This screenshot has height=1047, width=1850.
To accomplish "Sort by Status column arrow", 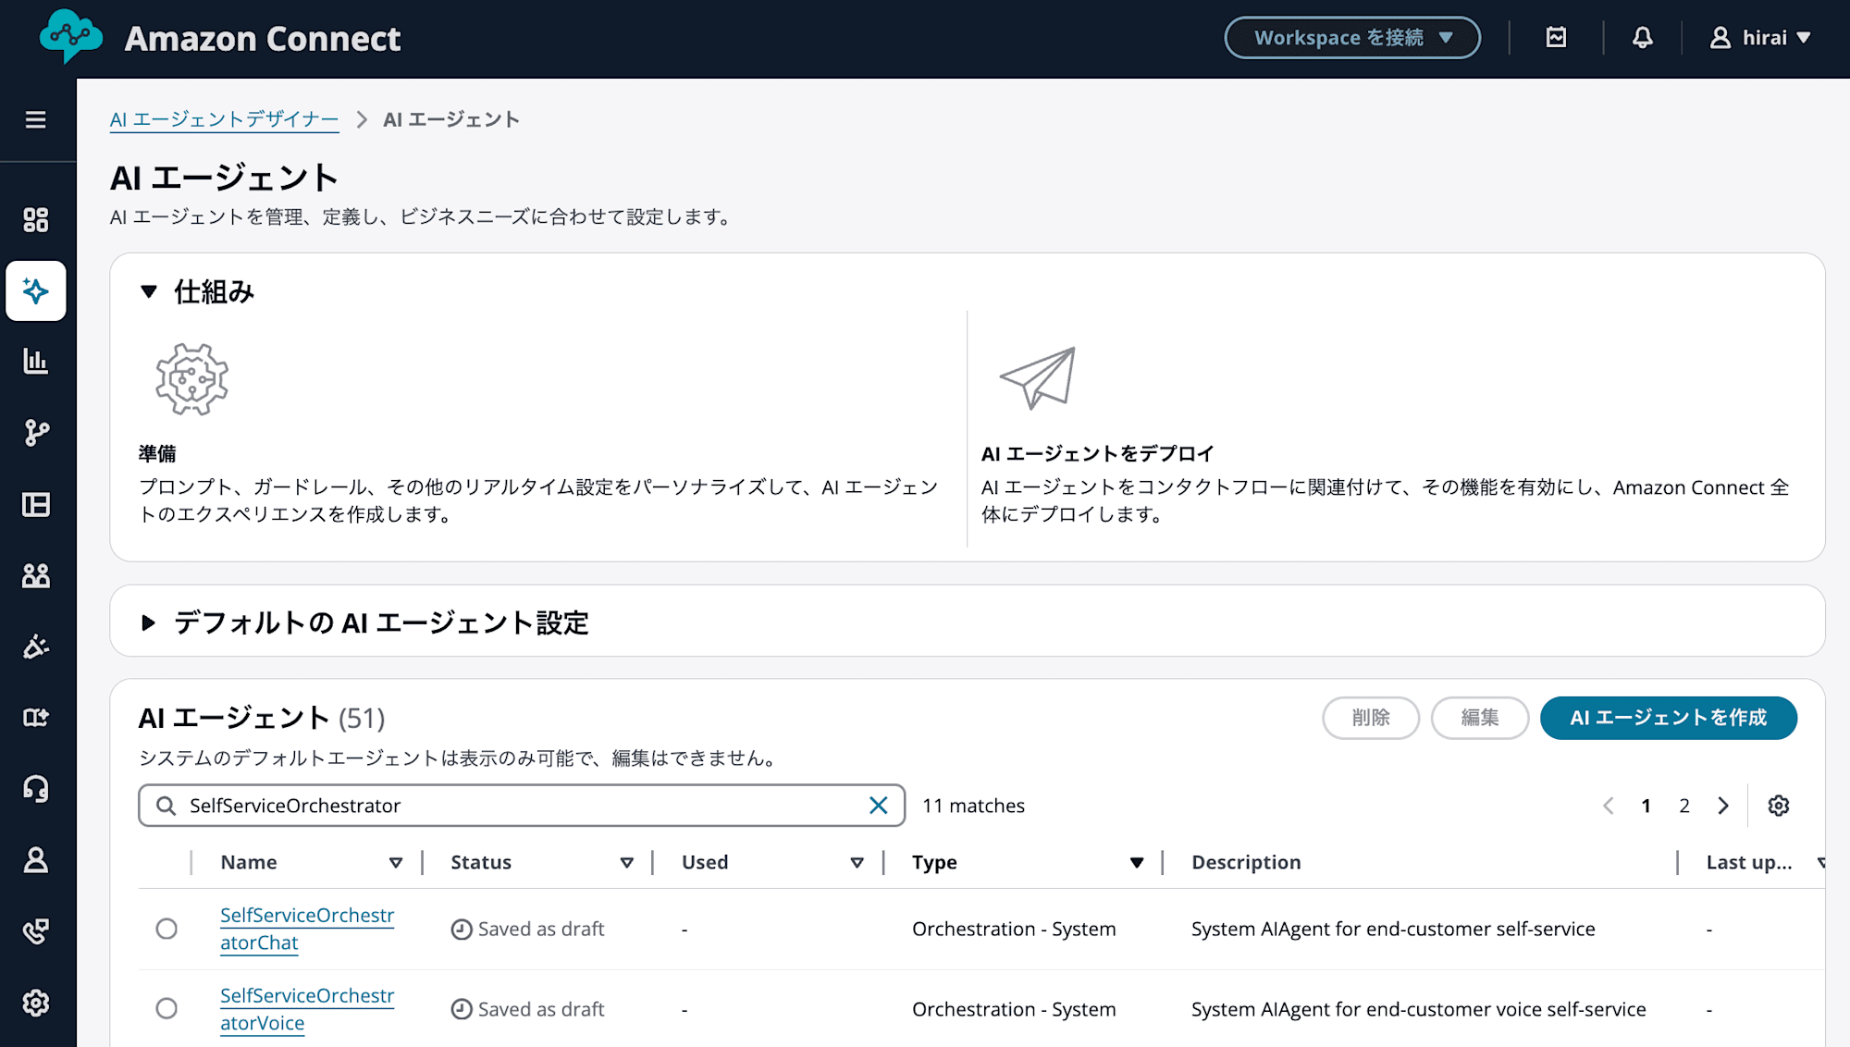I will pos(626,863).
